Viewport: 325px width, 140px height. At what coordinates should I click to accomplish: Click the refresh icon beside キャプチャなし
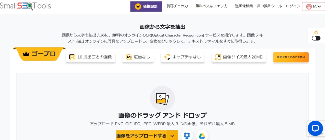click(167, 57)
